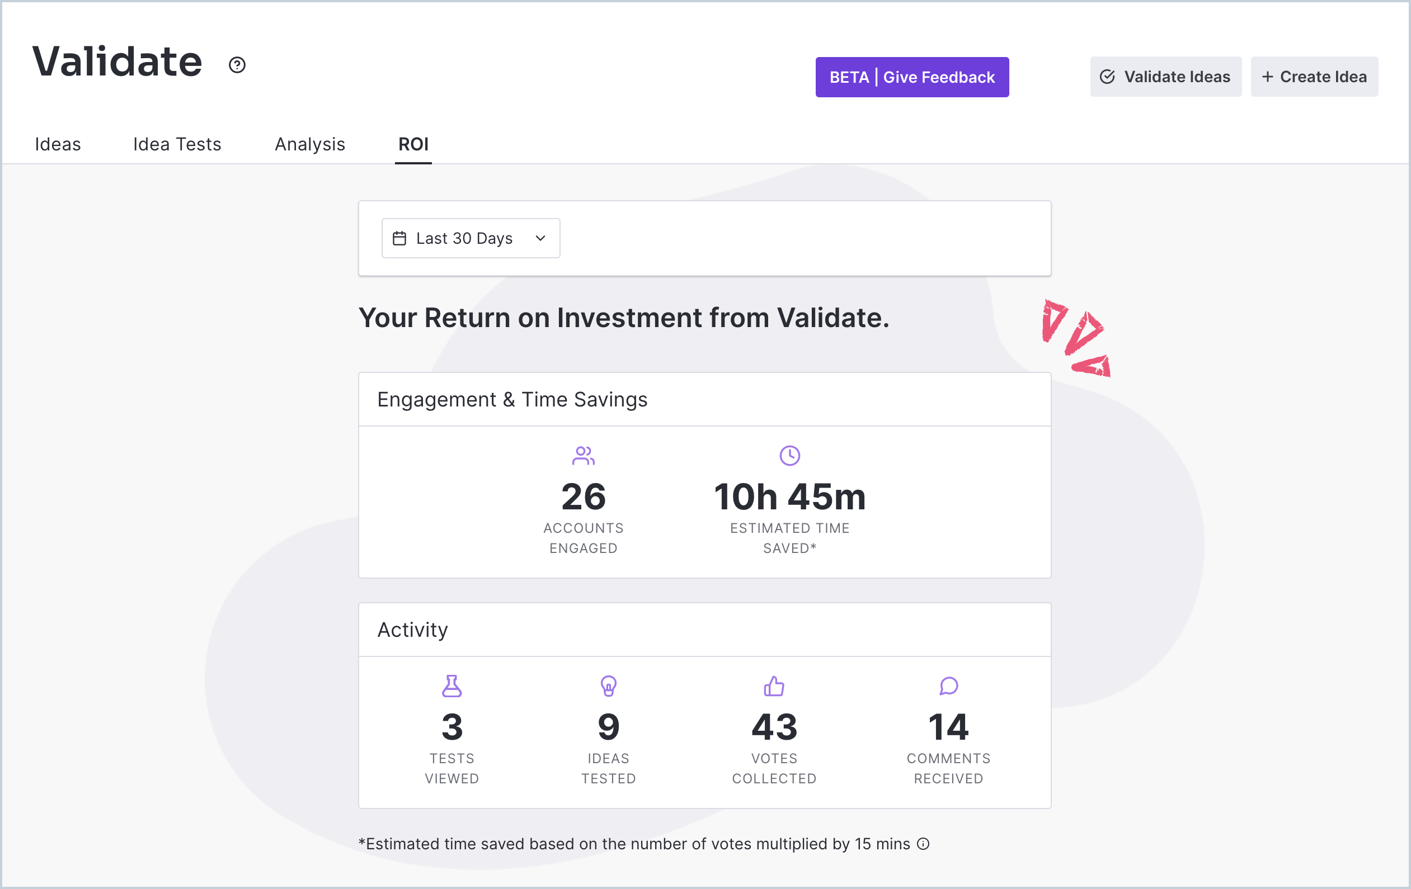
Task: Click the flask icon above Tests Viewed
Action: click(452, 686)
